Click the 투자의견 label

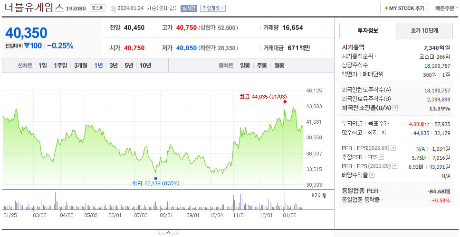point(352,123)
